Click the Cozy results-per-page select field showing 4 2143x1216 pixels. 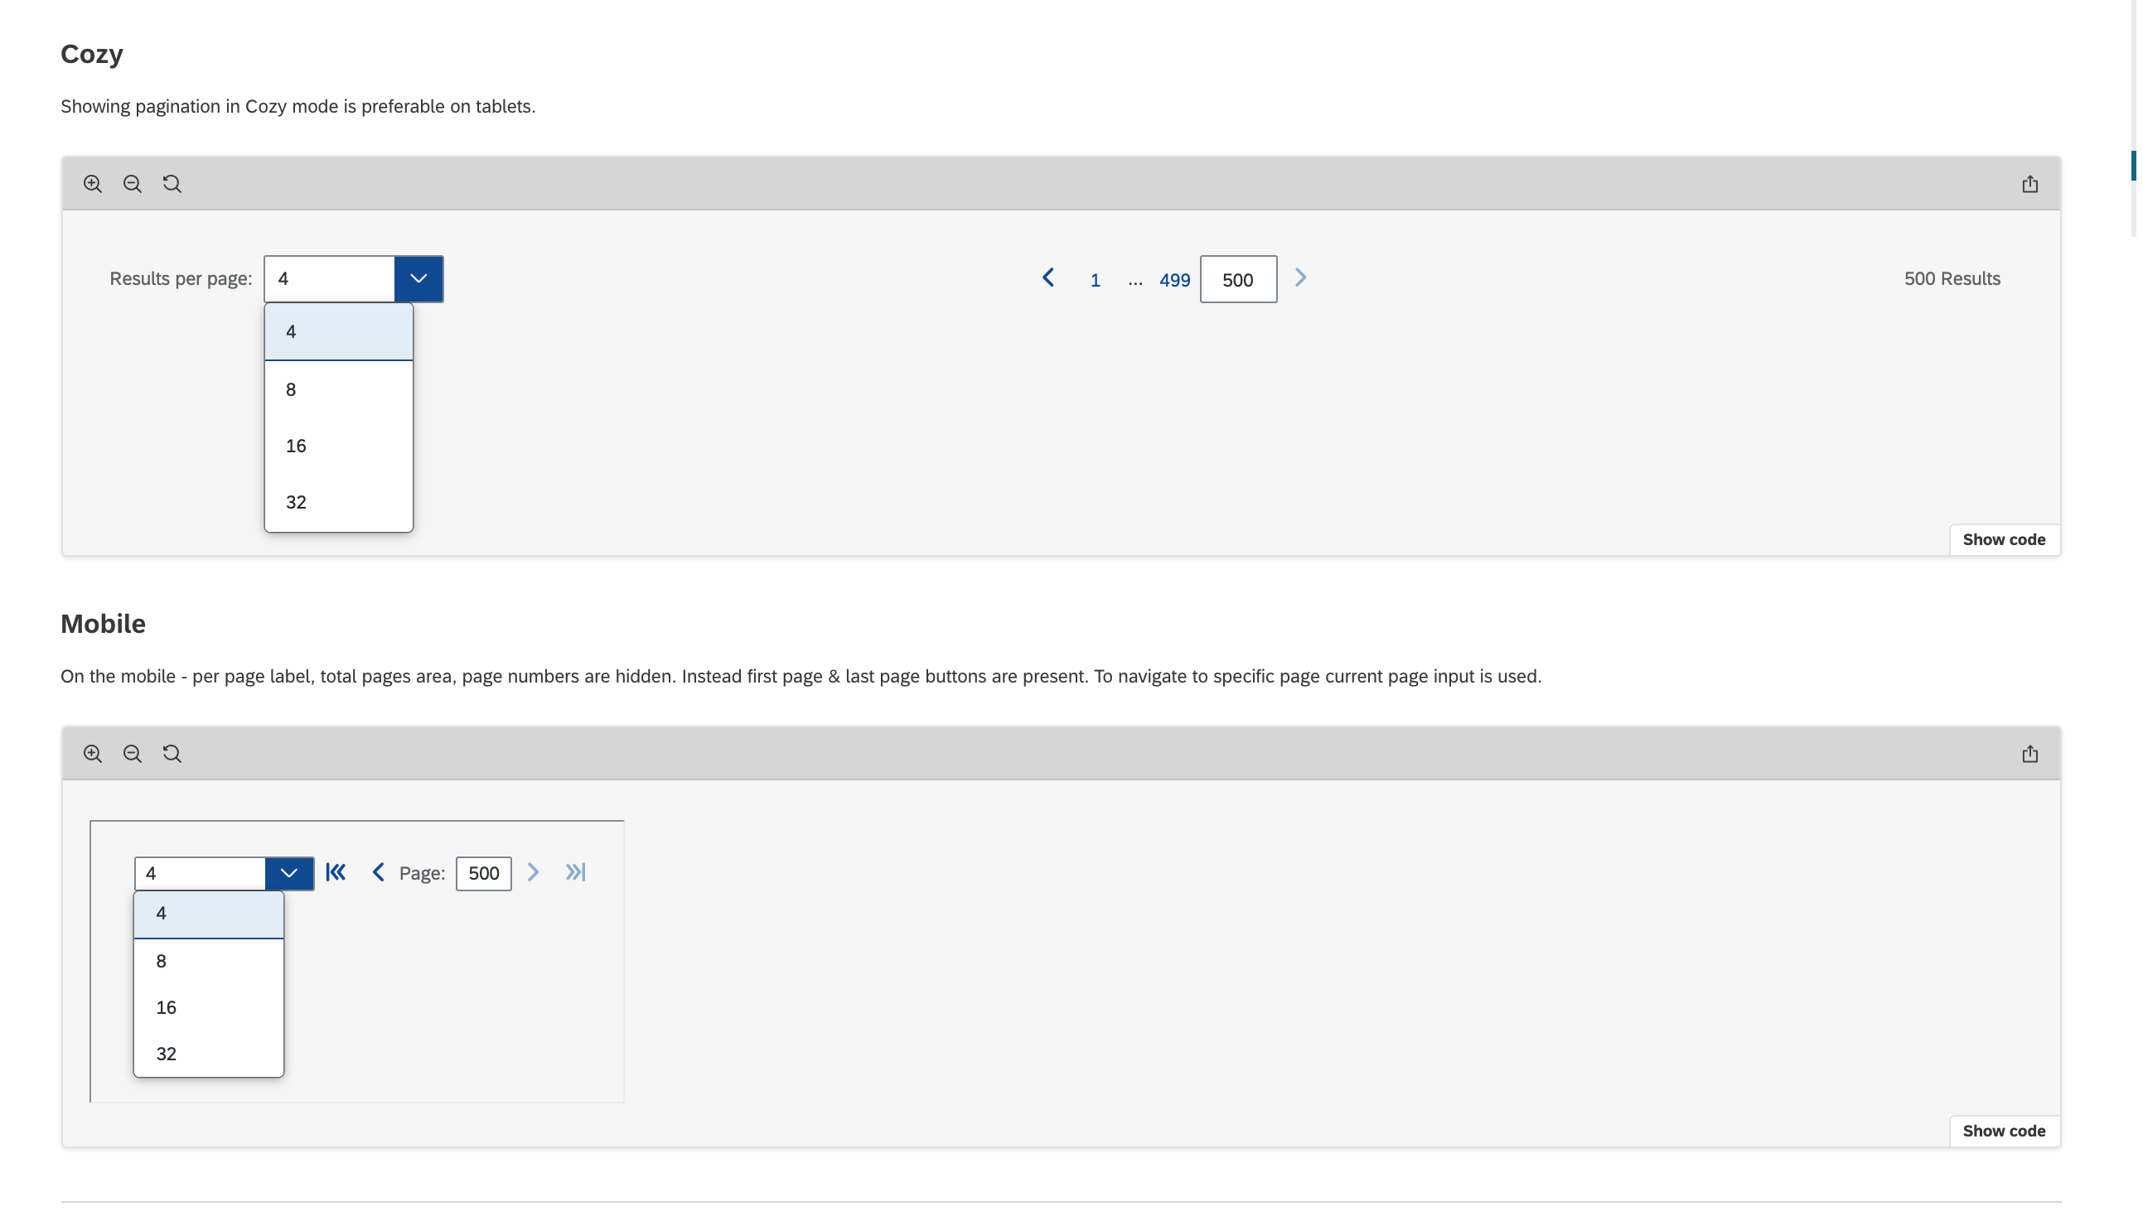click(x=330, y=279)
